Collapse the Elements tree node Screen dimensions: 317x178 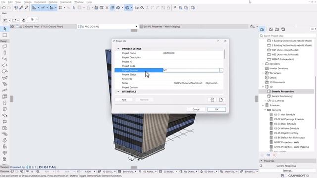[265, 110]
